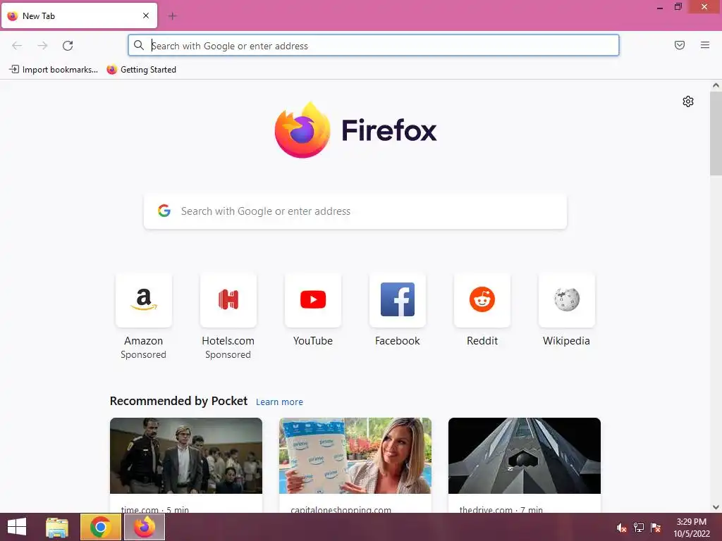Open Action Center flag icon

click(656, 528)
